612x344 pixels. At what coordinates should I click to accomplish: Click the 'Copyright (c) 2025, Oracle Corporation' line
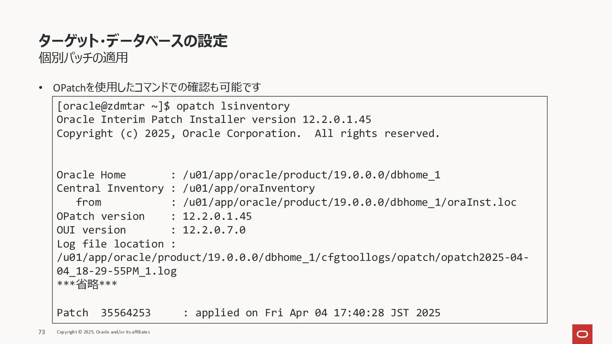[248, 133]
